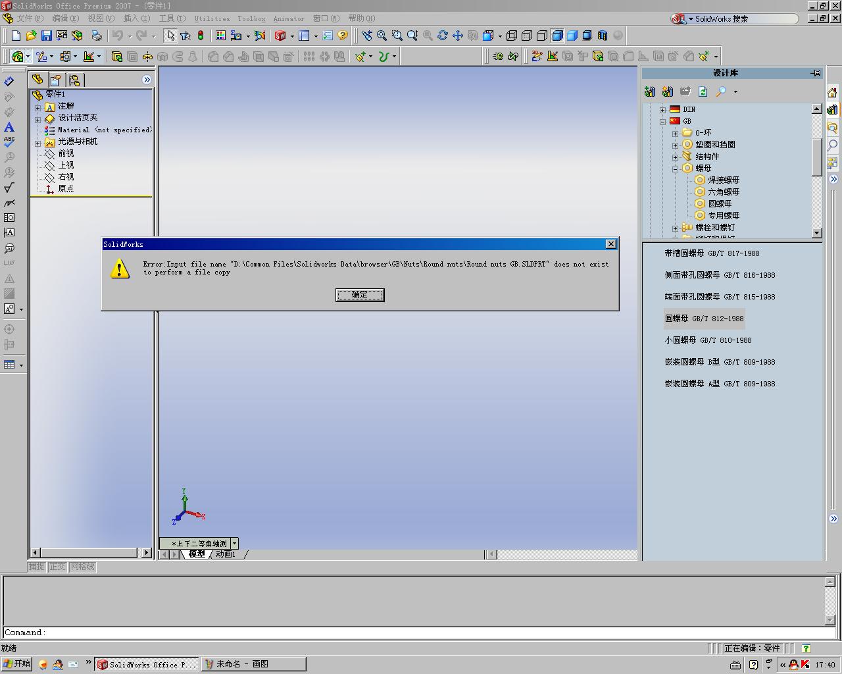Open the ConfigurationManager tab icon
The width and height of the screenshot is (842, 674).
coord(74,80)
